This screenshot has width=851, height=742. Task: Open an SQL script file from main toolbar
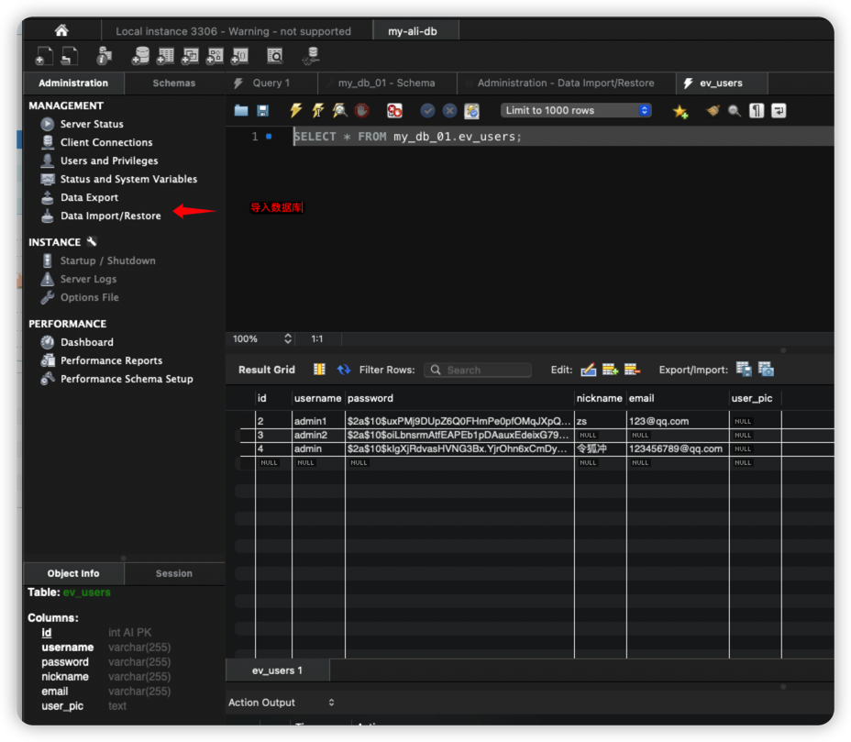point(70,55)
